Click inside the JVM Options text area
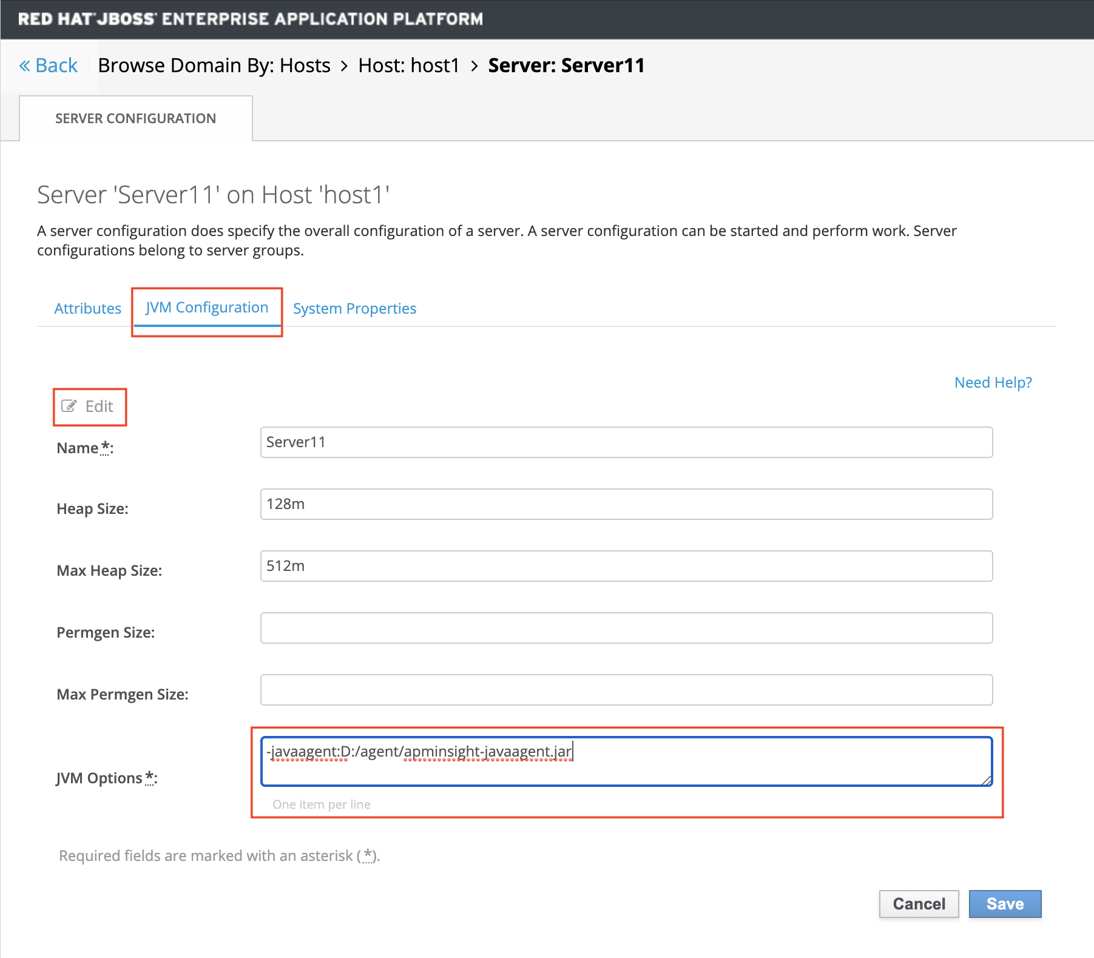Image resolution: width=1094 pixels, height=958 pixels. click(627, 761)
